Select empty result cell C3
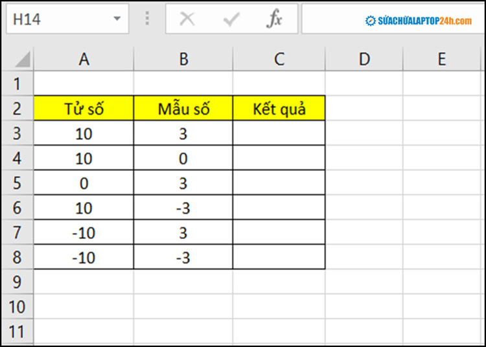Image resolution: width=486 pixels, height=347 pixels. pyautogui.click(x=279, y=133)
